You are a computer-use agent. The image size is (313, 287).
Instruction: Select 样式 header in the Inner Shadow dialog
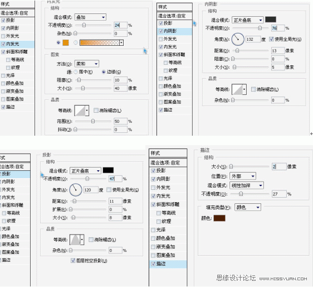click(175, 7)
